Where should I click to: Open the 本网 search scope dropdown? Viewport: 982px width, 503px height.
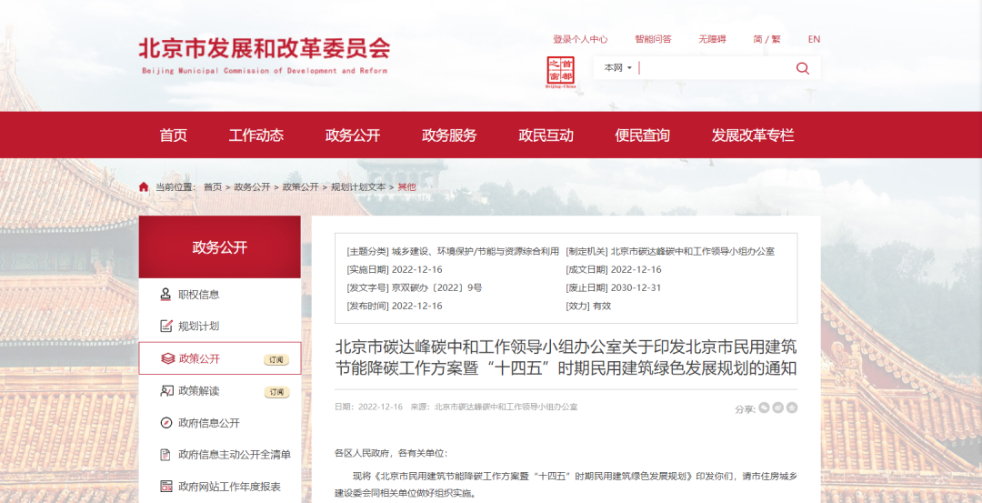pos(617,67)
